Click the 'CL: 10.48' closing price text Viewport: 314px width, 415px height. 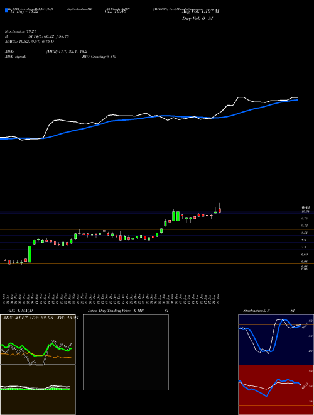[x=116, y=11]
